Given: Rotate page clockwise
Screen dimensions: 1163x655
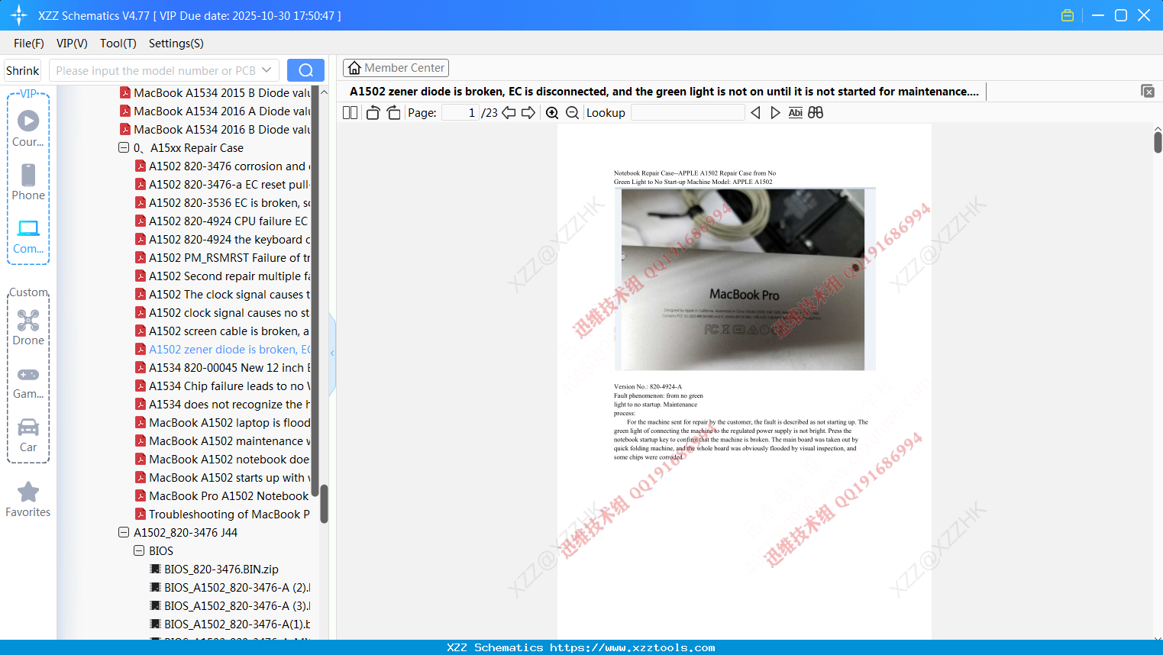Looking at the screenshot, I should tap(393, 113).
